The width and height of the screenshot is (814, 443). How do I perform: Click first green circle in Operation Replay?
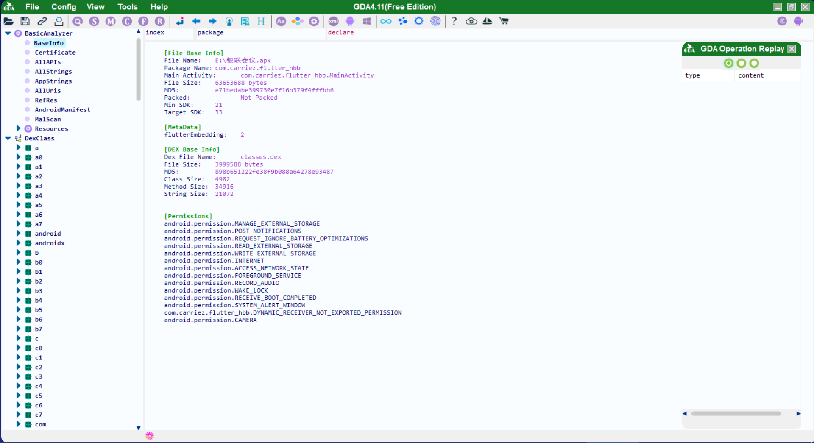[x=728, y=63]
